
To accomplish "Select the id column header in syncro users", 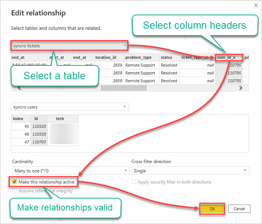I will (39, 119).
